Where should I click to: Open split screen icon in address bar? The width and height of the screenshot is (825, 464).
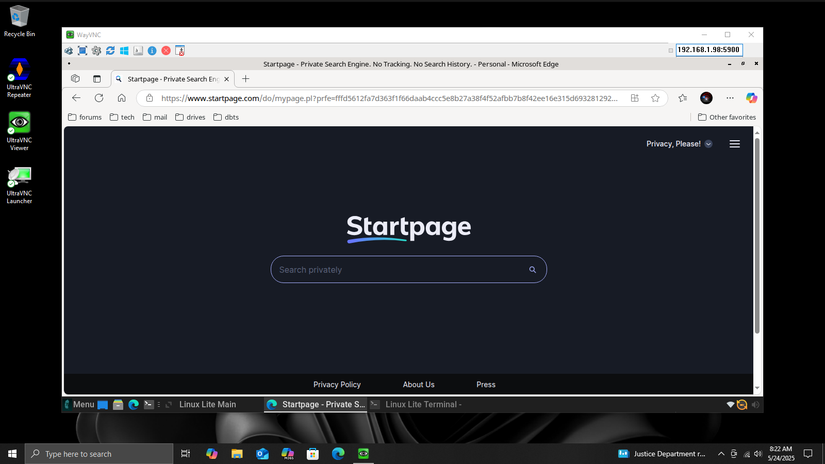[635, 98]
